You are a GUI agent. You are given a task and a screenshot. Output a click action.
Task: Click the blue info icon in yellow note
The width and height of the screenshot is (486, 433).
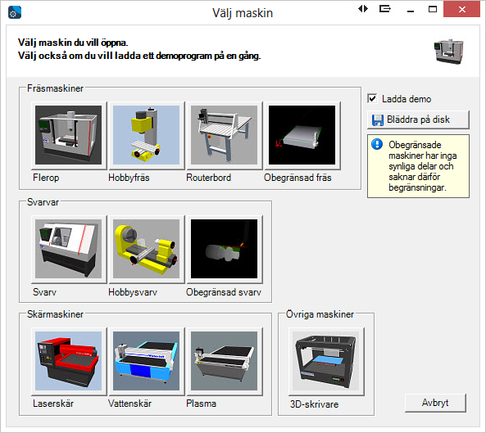[x=377, y=144]
